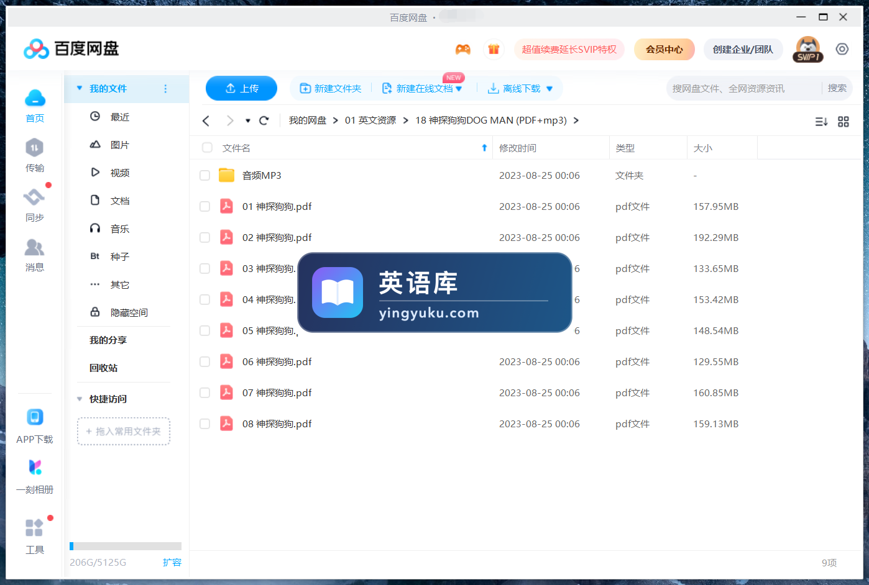Open the navigation history dropdown arrow
The width and height of the screenshot is (869, 585).
(248, 121)
